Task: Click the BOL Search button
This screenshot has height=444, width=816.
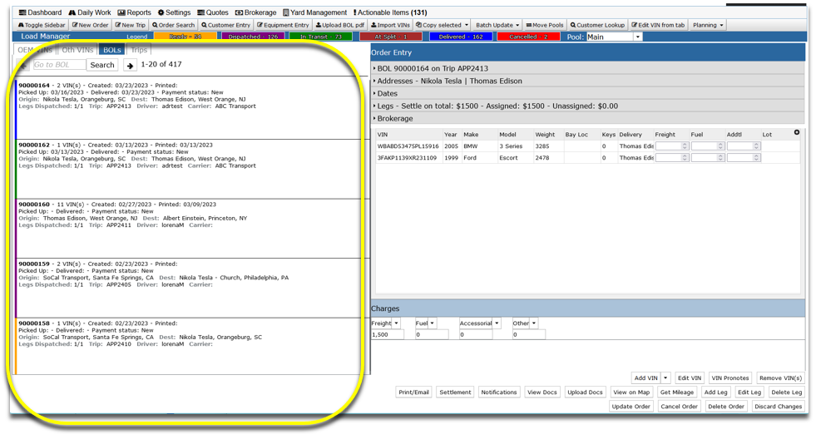Action: click(x=102, y=65)
